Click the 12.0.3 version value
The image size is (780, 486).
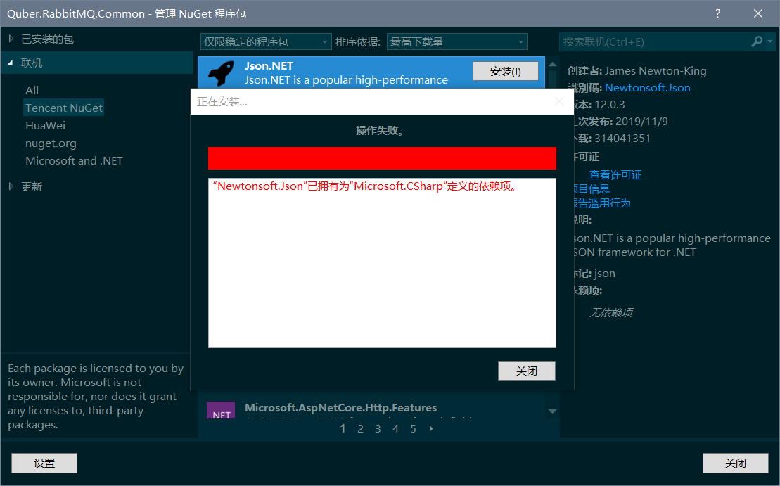coord(610,105)
